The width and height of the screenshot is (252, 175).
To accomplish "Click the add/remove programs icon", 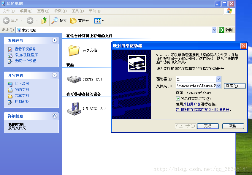I will point(10,55).
